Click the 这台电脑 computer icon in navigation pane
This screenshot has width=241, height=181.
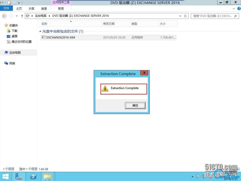(6, 53)
